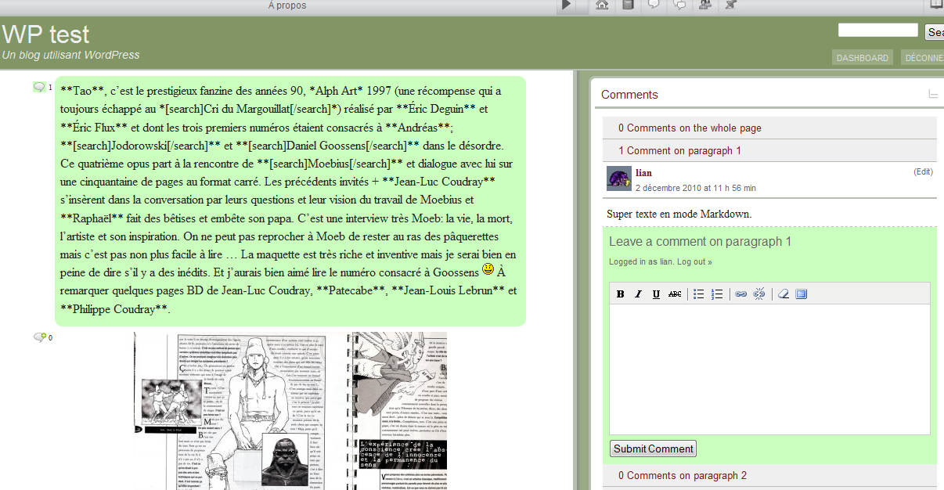Click the 'Comments' panel heading
This screenshot has height=490, width=944.
click(x=629, y=95)
